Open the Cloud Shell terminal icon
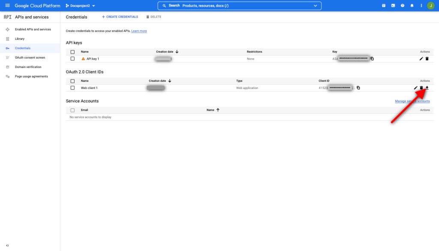 (393, 6)
